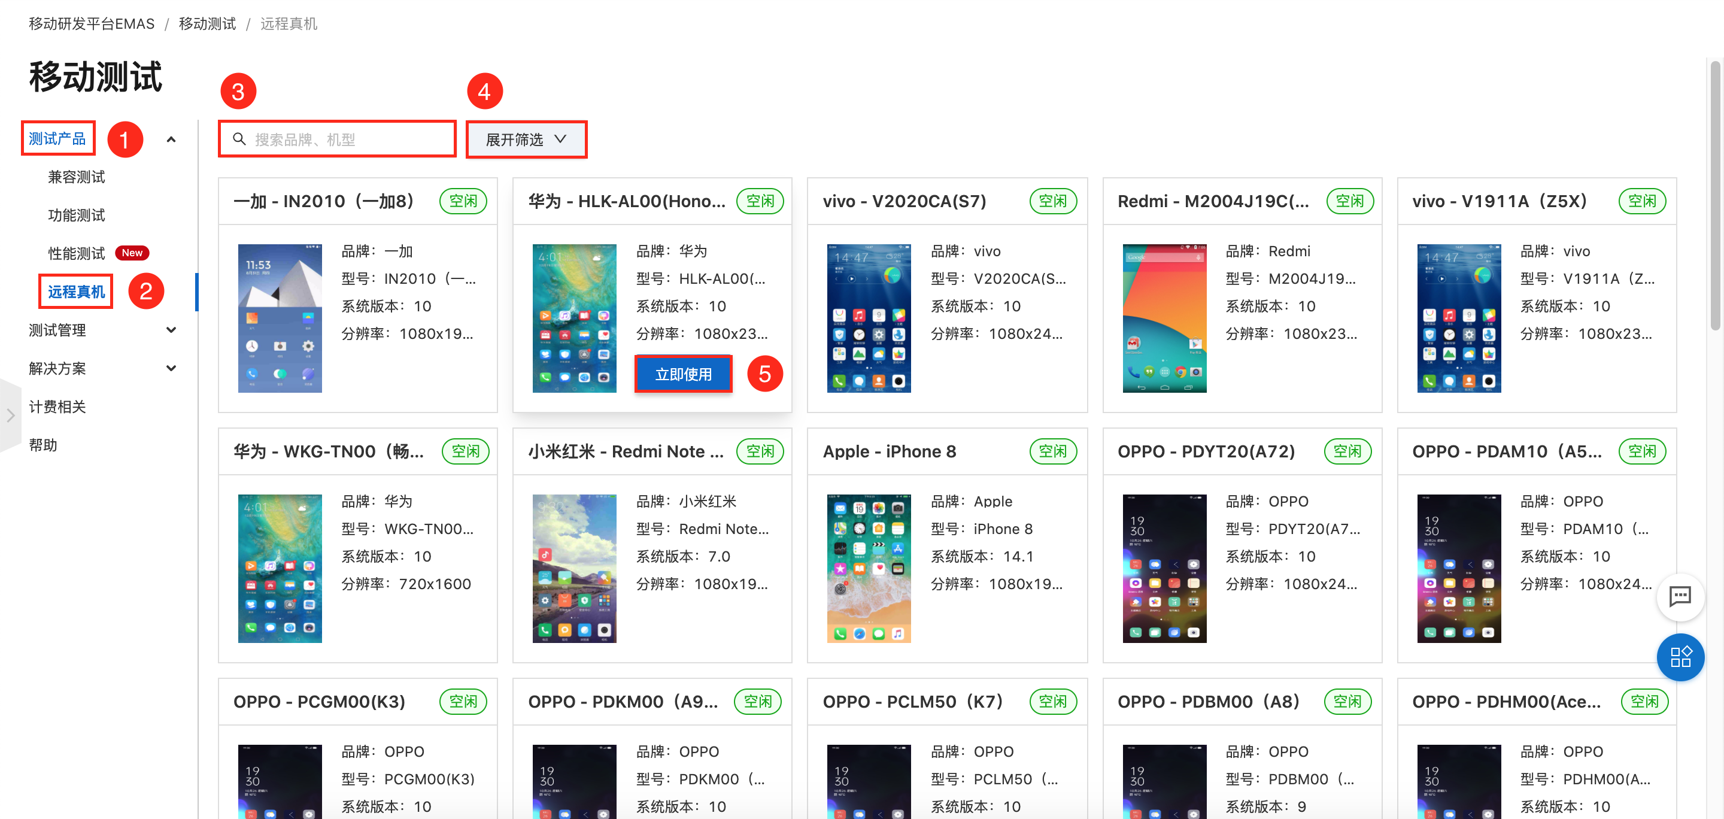This screenshot has width=1724, height=819.
Task: Click 空闲 tag on OPPO PDHM00(Ace card
Action: (1644, 701)
